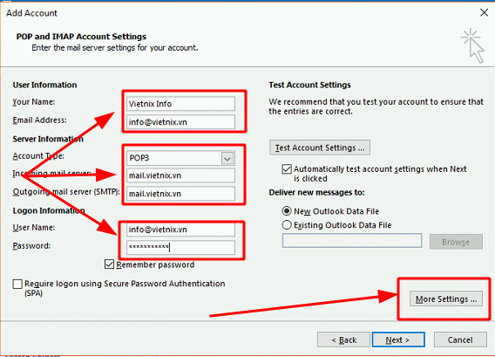Viewport: 495px width, 357px height.
Task: Cancel the account setup
Action: coord(460,340)
